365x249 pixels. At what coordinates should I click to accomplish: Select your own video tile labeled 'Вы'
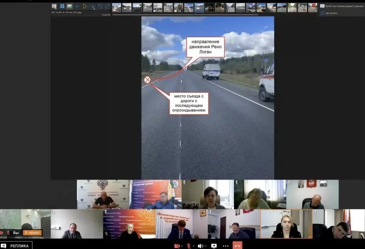click(25, 224)
